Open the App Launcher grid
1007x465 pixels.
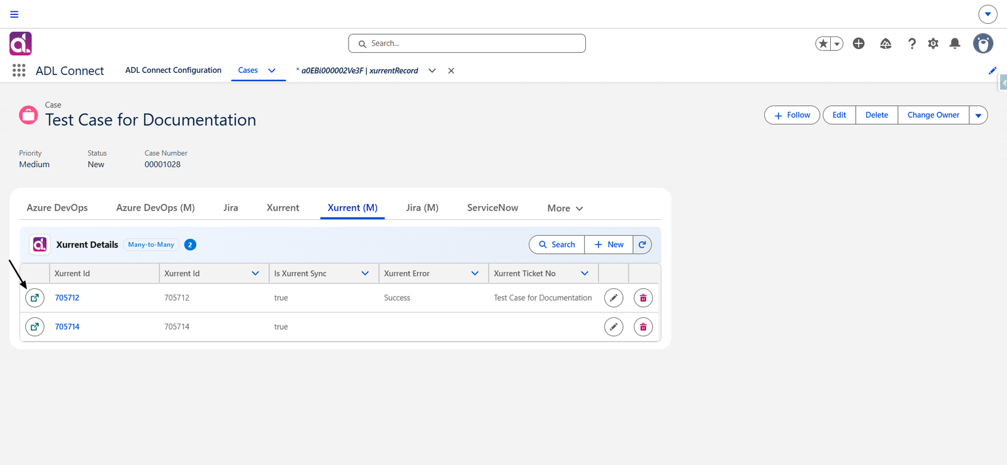click(x=19, y=70)
